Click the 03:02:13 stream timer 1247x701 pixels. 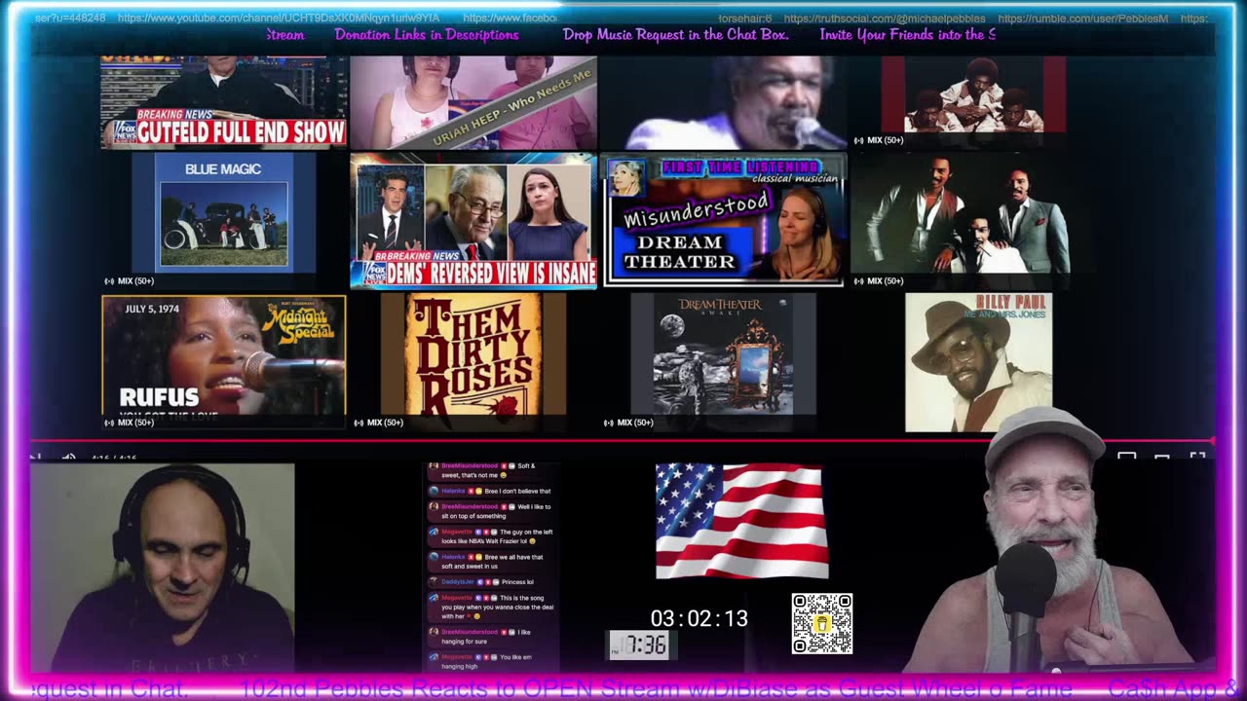[x=699, y=618]
